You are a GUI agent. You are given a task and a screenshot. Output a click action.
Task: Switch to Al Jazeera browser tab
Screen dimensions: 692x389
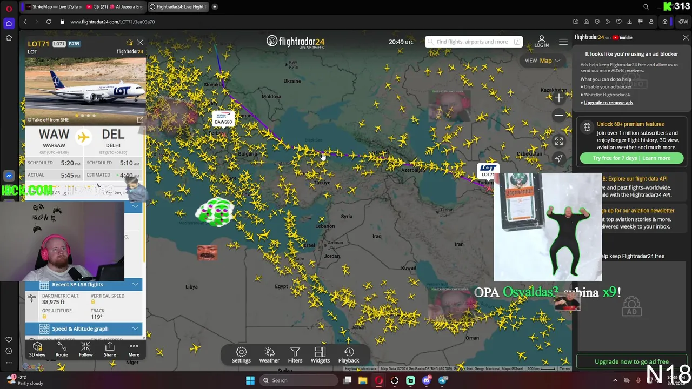point(115,6)
